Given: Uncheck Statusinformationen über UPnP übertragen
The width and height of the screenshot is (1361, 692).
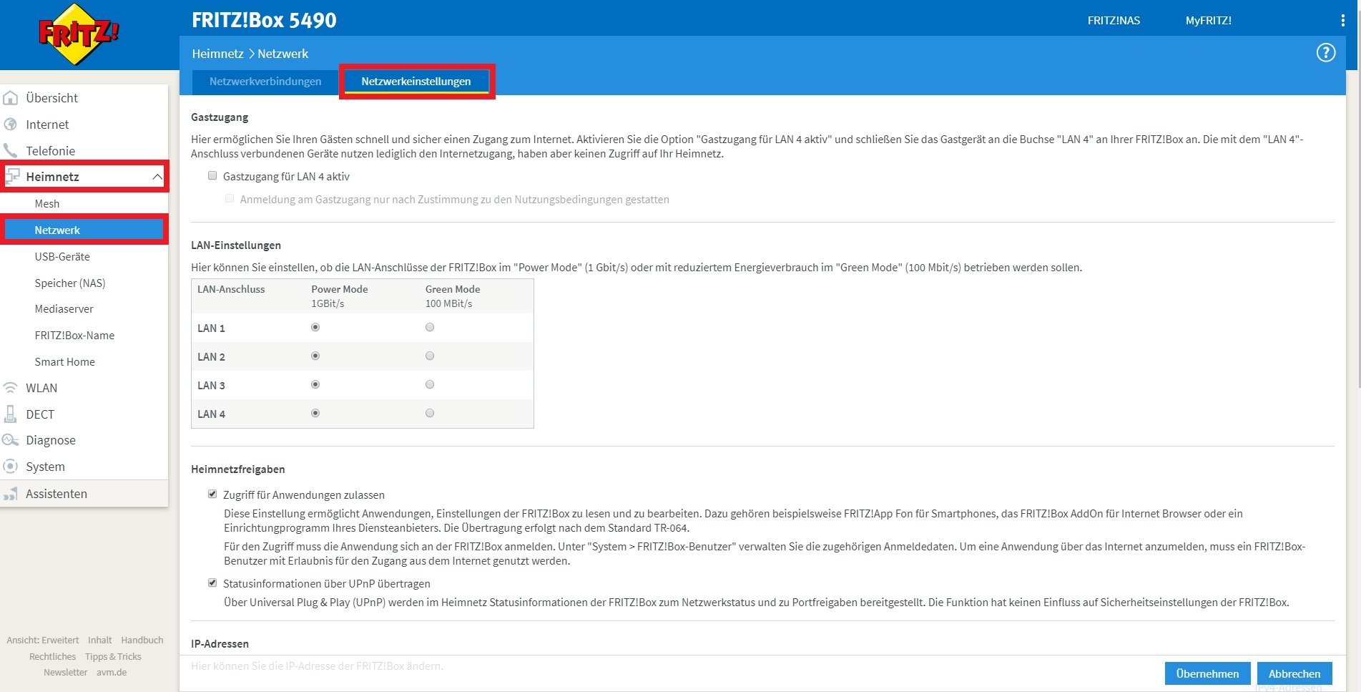Looking at the screenshot, I should tap(212, 583).
